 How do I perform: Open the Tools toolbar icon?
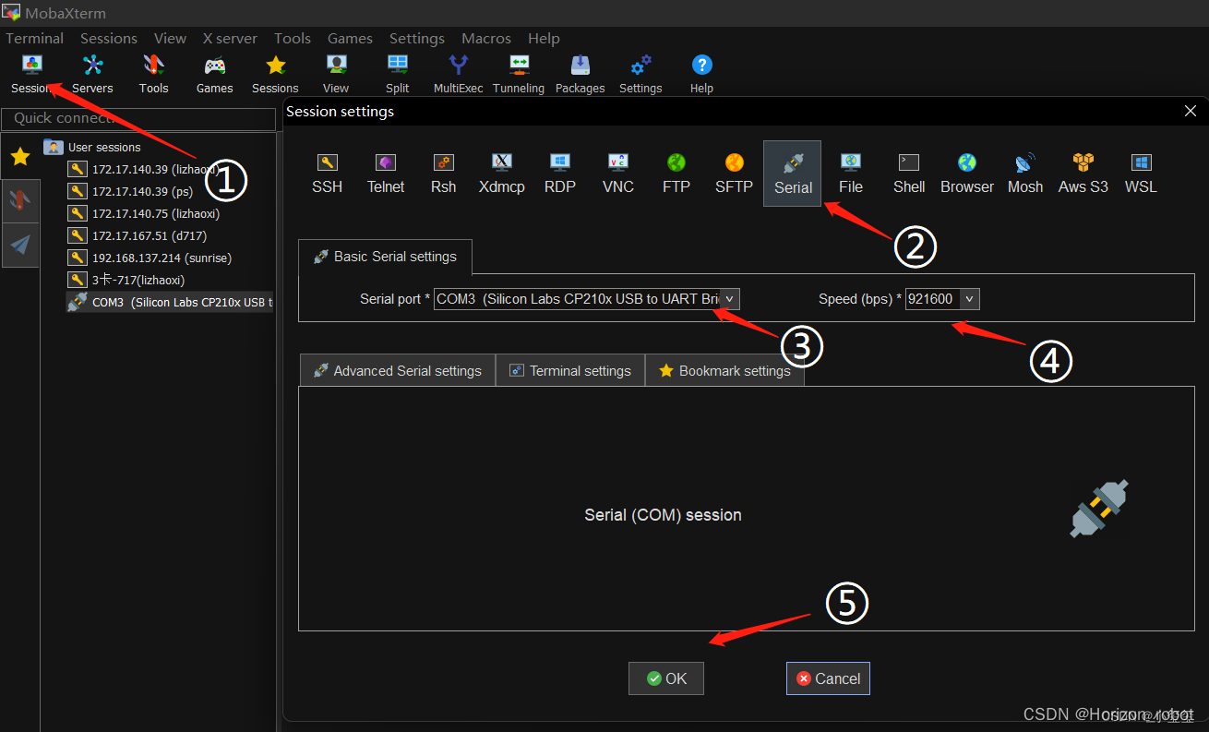tap(153, 74)
